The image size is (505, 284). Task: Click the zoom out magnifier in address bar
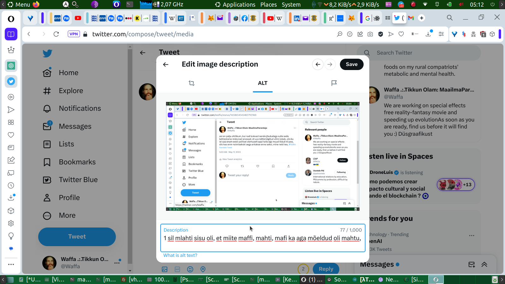[x=340, y=34]
